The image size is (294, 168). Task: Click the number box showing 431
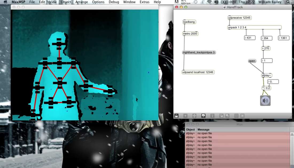[x=250, y=38]
